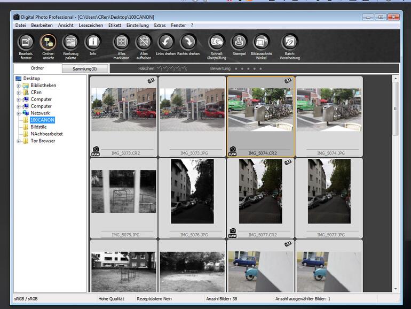
Task: Select thumbnail IMG_5075.JPG
Action: tap(124, 198)
